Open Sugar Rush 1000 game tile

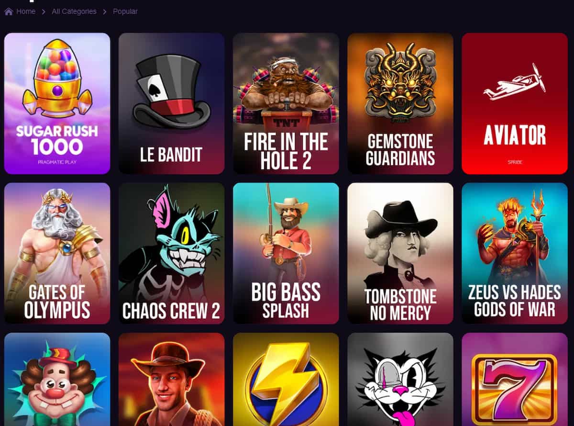coord(57,103)
